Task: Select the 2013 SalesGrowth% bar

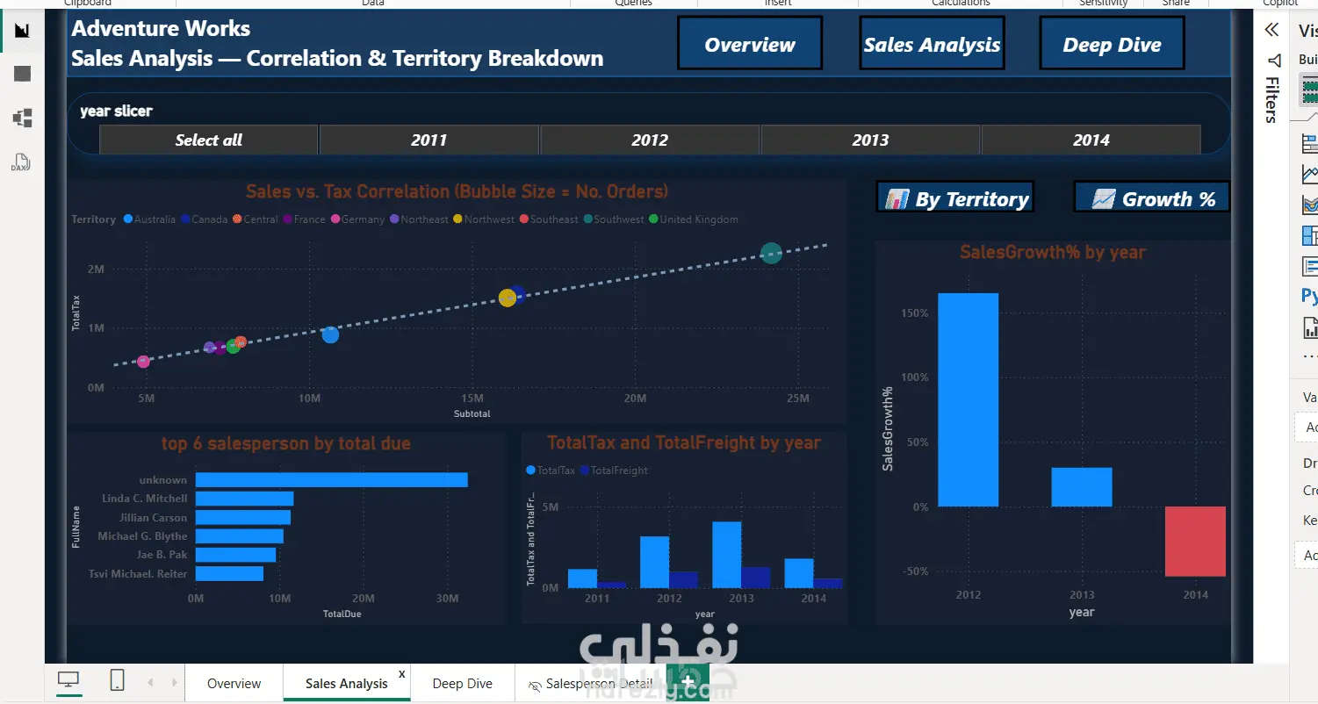Action: (1082, 487)
